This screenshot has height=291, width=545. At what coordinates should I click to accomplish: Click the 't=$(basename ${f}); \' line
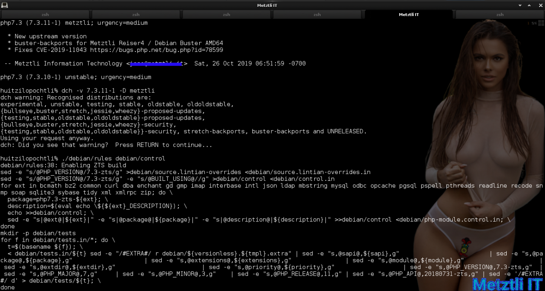point(45,247)
